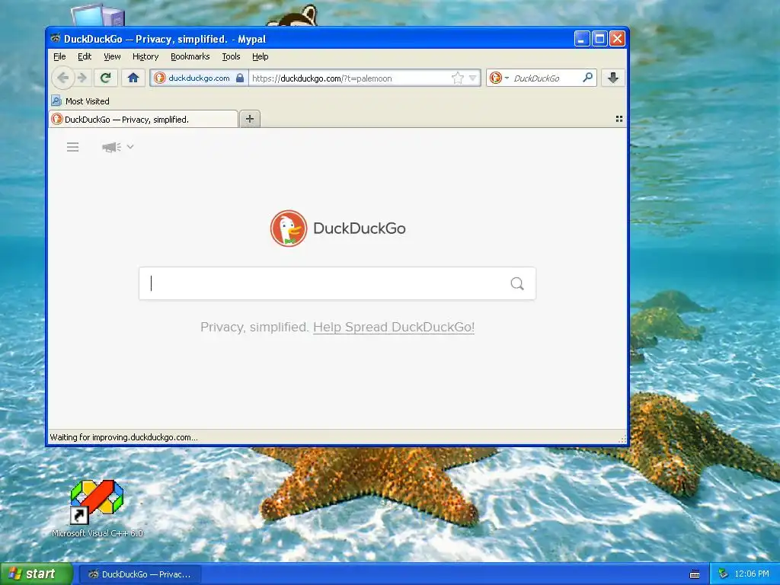780x585 pixels.
Task: Show the list all tabs button
Action: (x=619, y=119)
